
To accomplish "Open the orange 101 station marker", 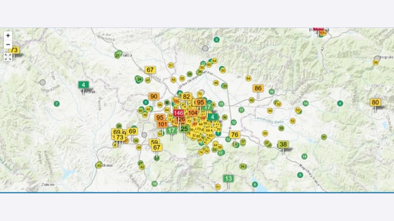I will pyautogui.click(x=162, y=124).
